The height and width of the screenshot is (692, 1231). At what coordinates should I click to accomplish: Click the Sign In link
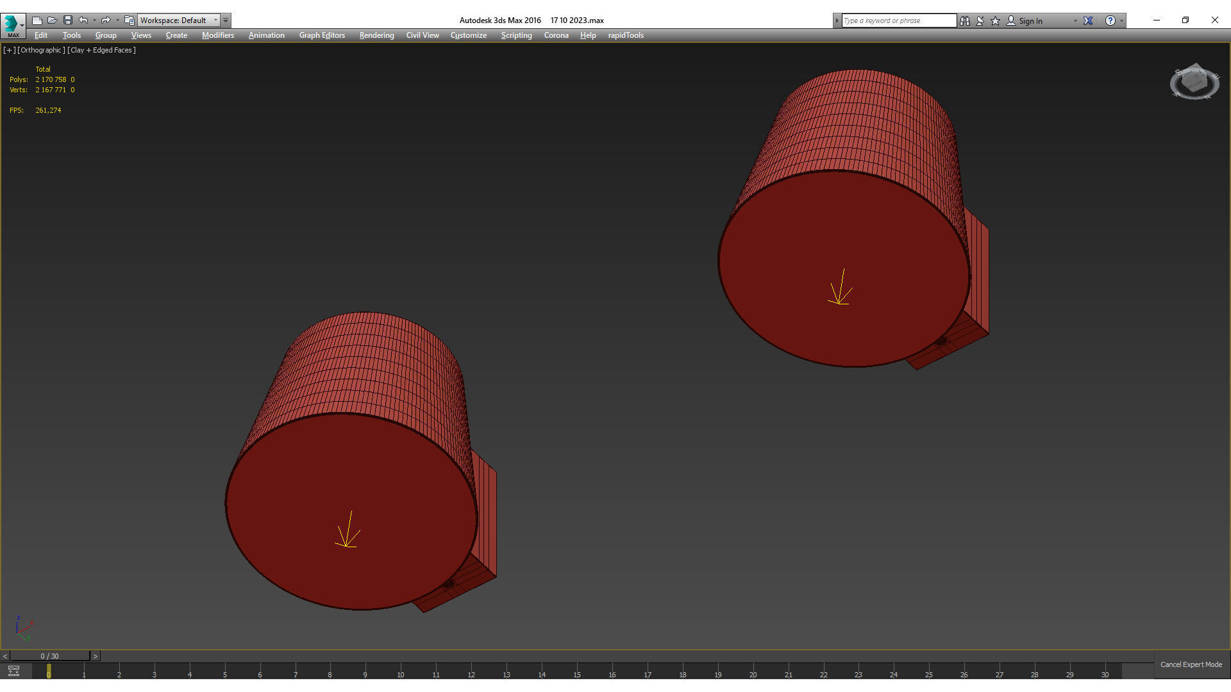coord(1030,21)
